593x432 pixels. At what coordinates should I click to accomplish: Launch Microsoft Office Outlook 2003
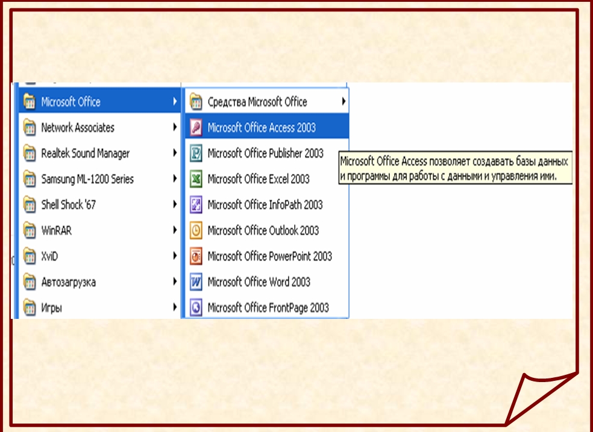pos(266,230)
